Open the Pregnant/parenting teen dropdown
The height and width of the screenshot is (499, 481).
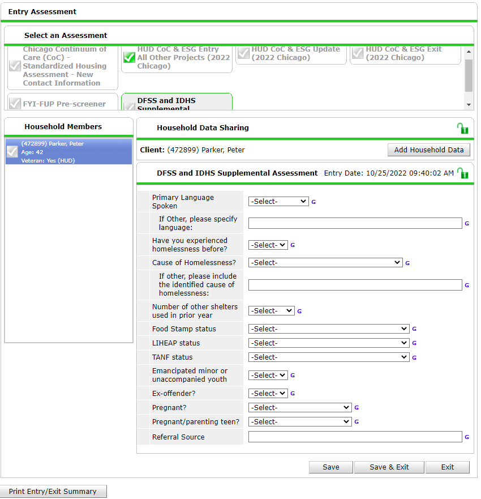pyautogui.click(x=300, y=422)
